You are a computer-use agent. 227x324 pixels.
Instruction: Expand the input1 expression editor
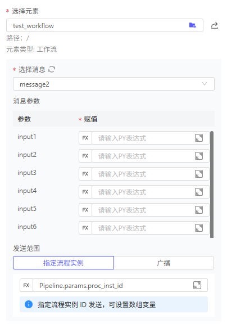click(x=199, y=138)
